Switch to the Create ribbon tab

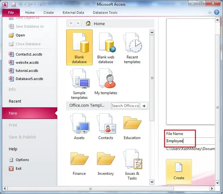(x=49, y=13)
